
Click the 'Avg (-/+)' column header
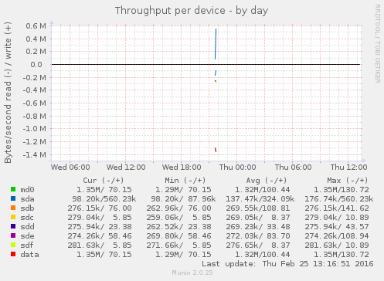(x=267, y=180)
